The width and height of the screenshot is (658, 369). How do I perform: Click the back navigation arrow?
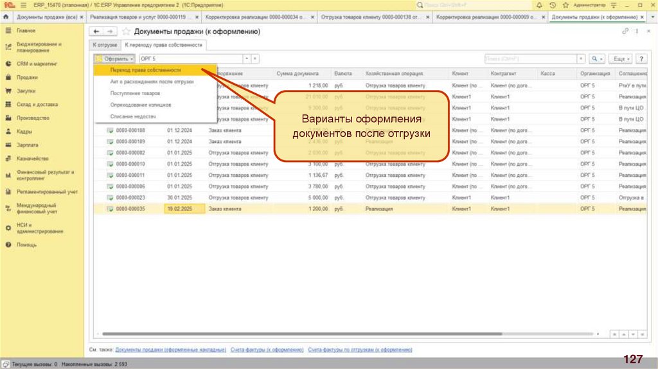[x=96, y=31]
